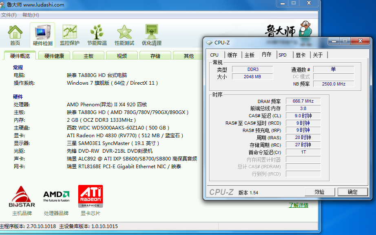The image size is (376, 235).
Task: Click the 声卡 瑞昱 ALC892 text
Action: (132, 158)
